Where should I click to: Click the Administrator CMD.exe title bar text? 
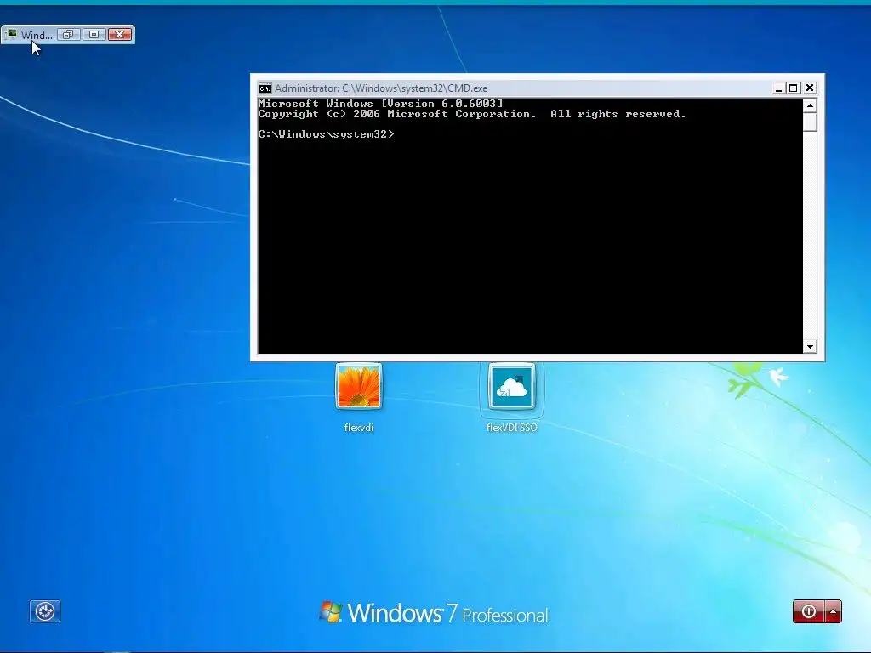coord(381,88)
